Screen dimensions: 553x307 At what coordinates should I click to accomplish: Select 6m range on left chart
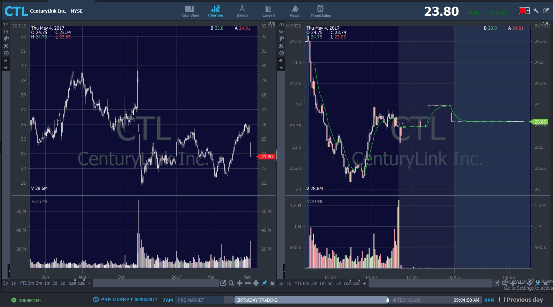[31, 283]
